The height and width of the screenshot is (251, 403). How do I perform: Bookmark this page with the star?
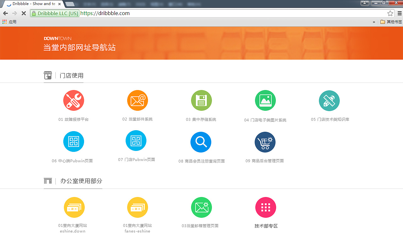point(390,13)
